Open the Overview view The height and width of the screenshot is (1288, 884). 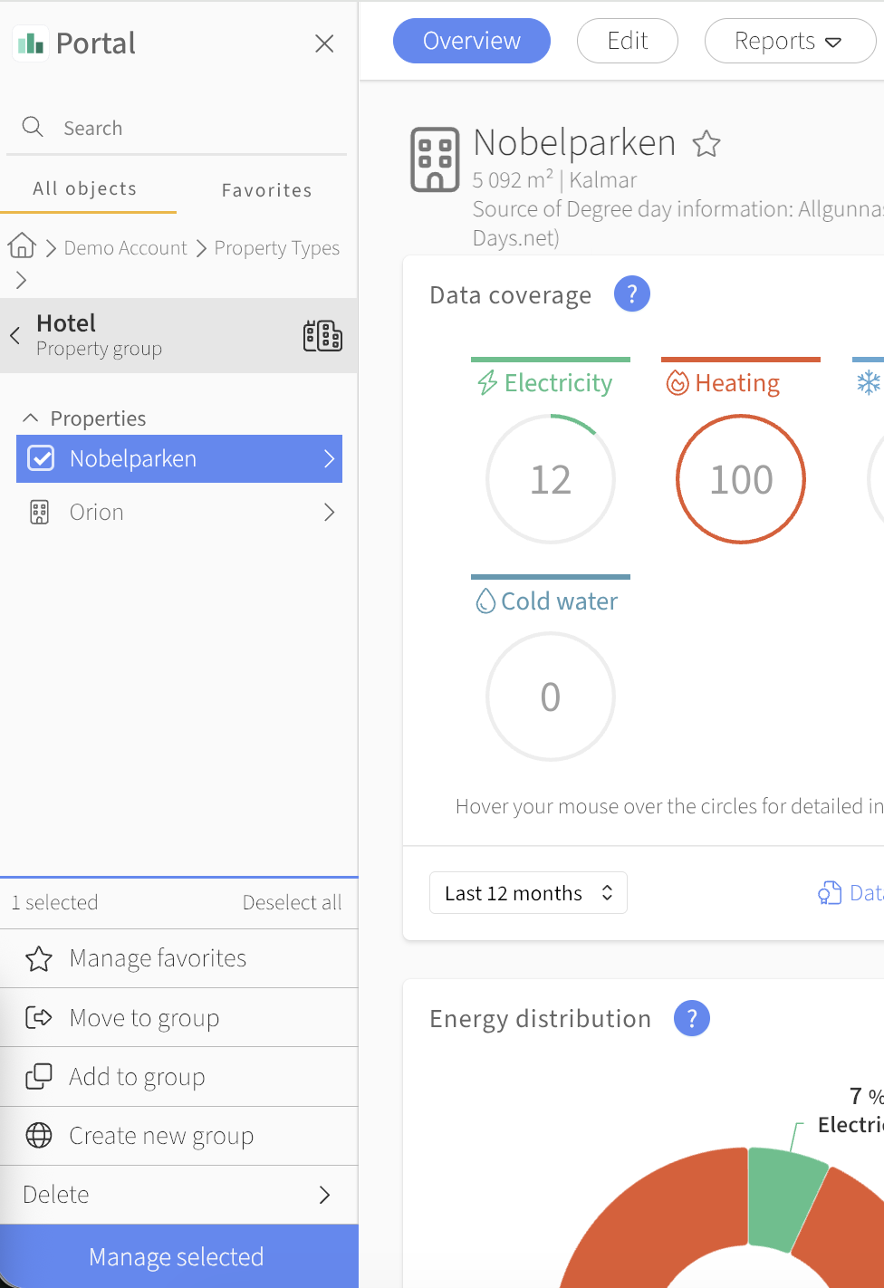(x=472, y=41)
